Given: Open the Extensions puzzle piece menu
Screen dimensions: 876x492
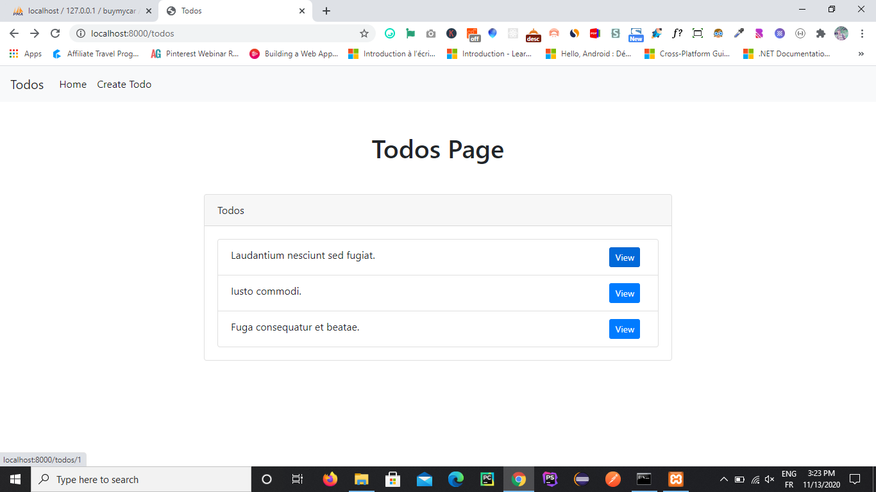Looking at the screenshot, I should [x=821, y=33].
